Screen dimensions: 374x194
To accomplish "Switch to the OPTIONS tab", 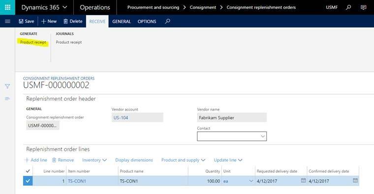I will [x=147, y=22].
